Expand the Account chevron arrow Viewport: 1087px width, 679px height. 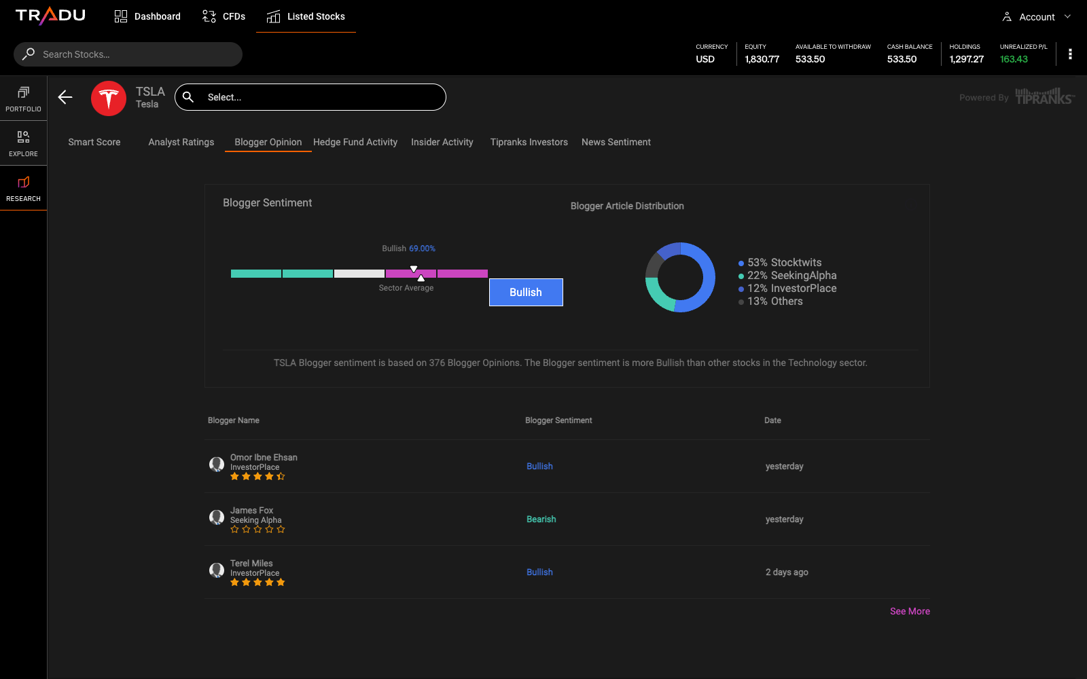[1067, 17]
